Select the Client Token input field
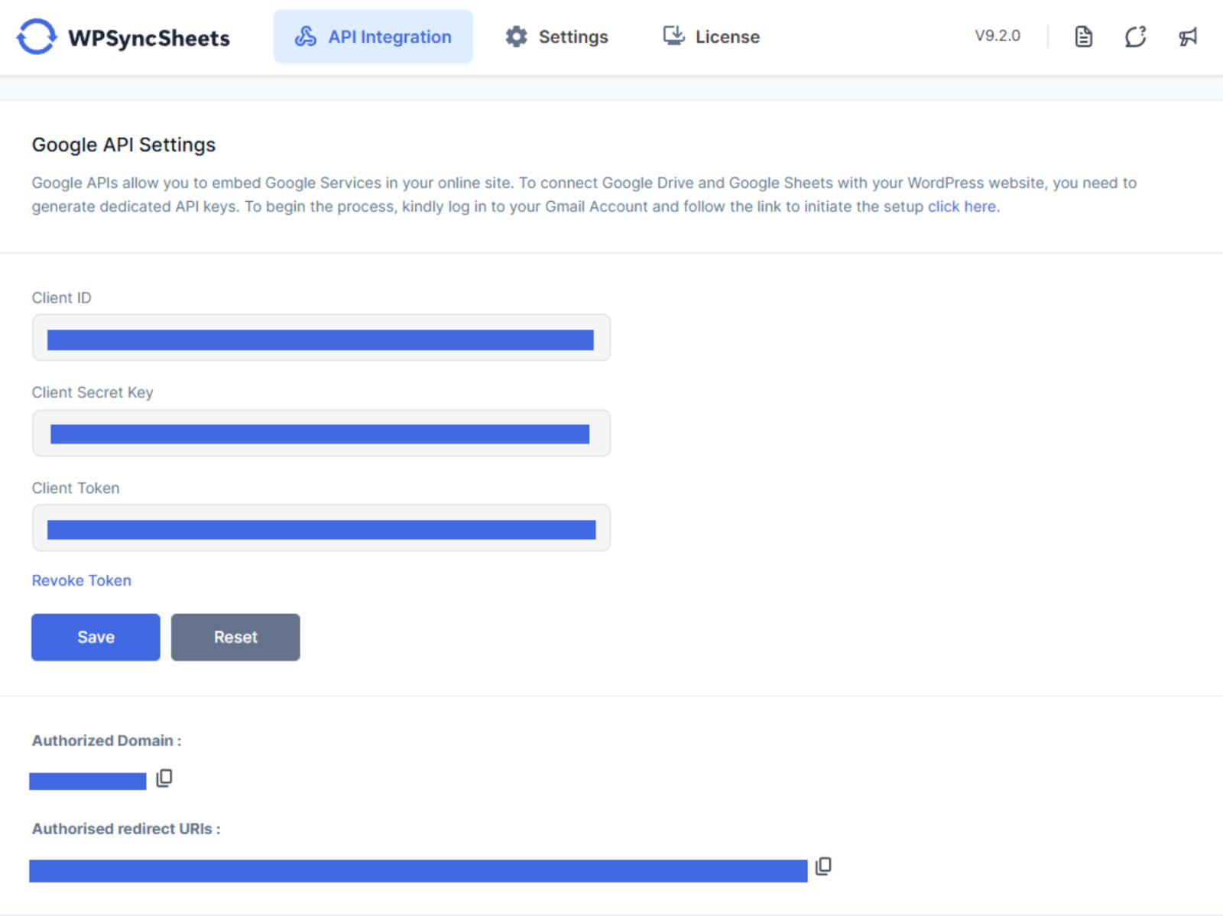This screenshot has height=916, width=1223. click(x=321, y=528)
